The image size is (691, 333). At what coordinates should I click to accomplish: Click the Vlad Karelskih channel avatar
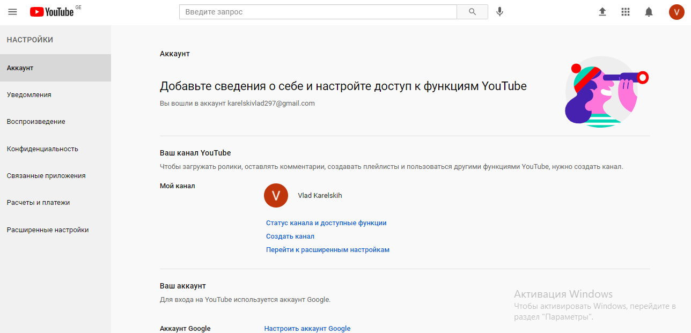click(276, 196)
